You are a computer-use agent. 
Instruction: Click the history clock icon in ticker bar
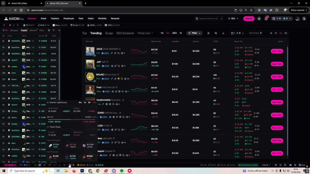pos(18,25)
